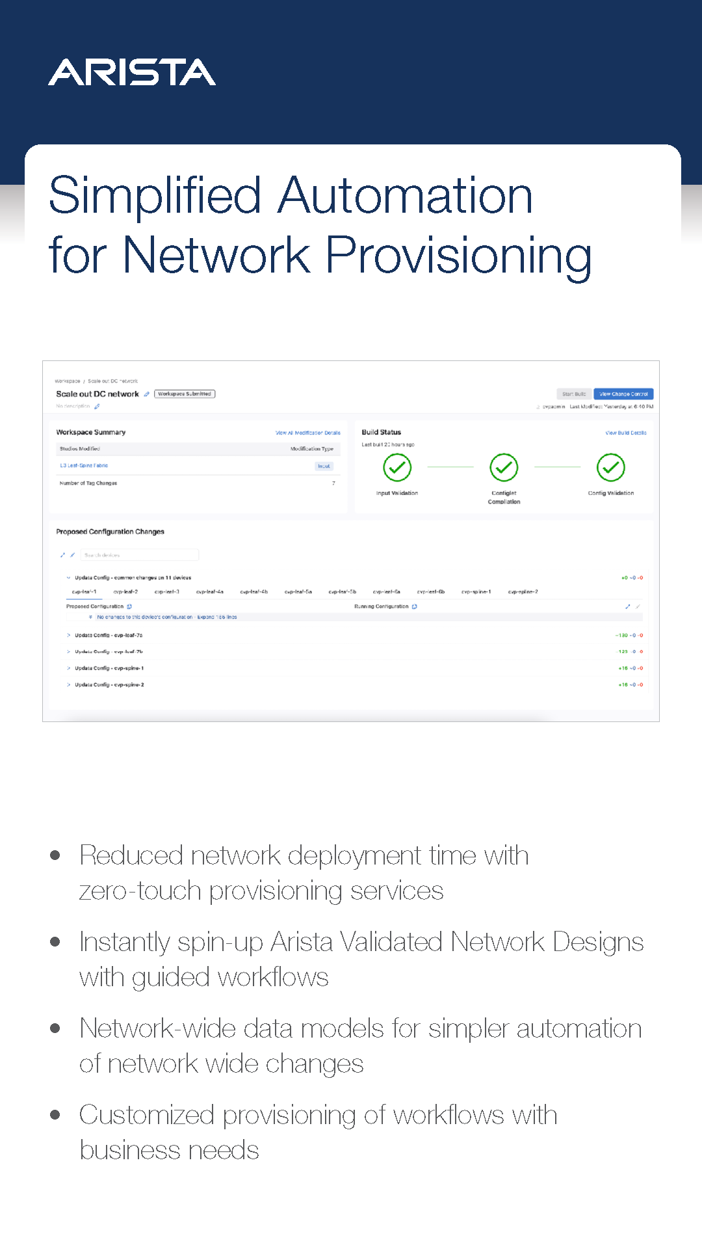Click the expand-all arrows icon beside device search
The image size is (702, 1249).
click(63, 555)
